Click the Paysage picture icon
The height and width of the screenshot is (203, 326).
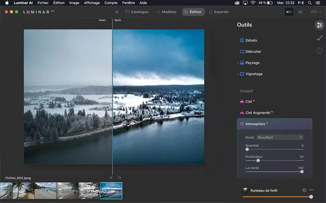click(242, 63)
